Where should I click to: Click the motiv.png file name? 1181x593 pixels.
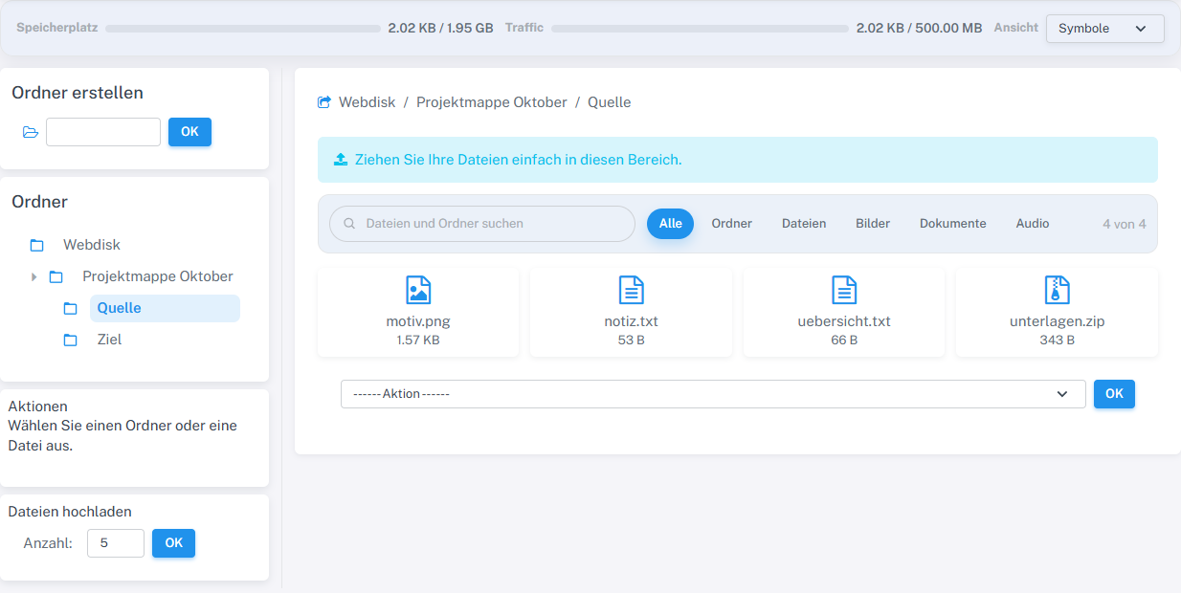point(418,321)
